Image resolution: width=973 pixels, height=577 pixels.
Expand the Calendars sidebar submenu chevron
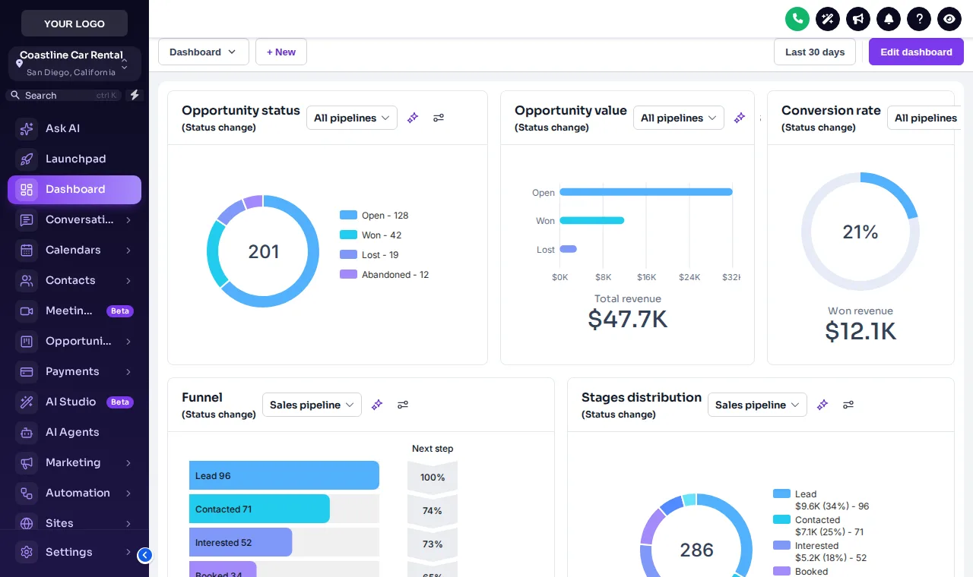[x=128, y=250]
